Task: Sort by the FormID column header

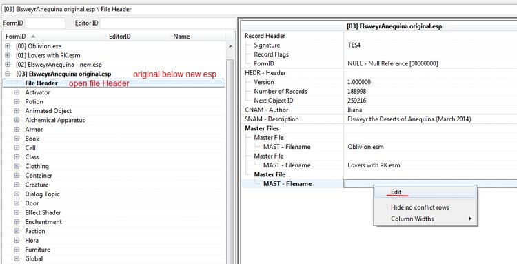Action: point(54,37)
